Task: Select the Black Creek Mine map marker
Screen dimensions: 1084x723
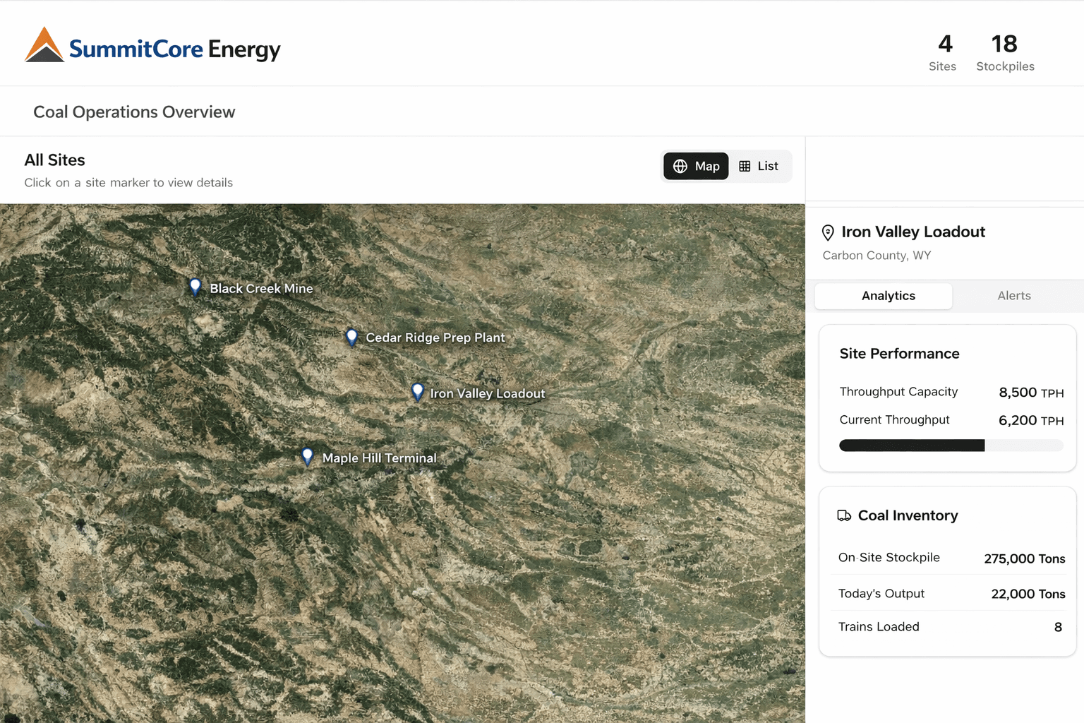Action: coord(195,287)
